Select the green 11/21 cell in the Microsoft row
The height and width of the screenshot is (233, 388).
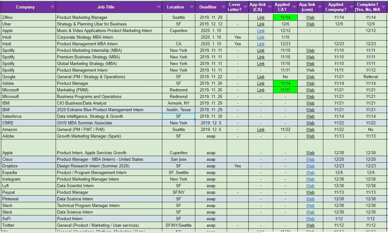point(285,90)
